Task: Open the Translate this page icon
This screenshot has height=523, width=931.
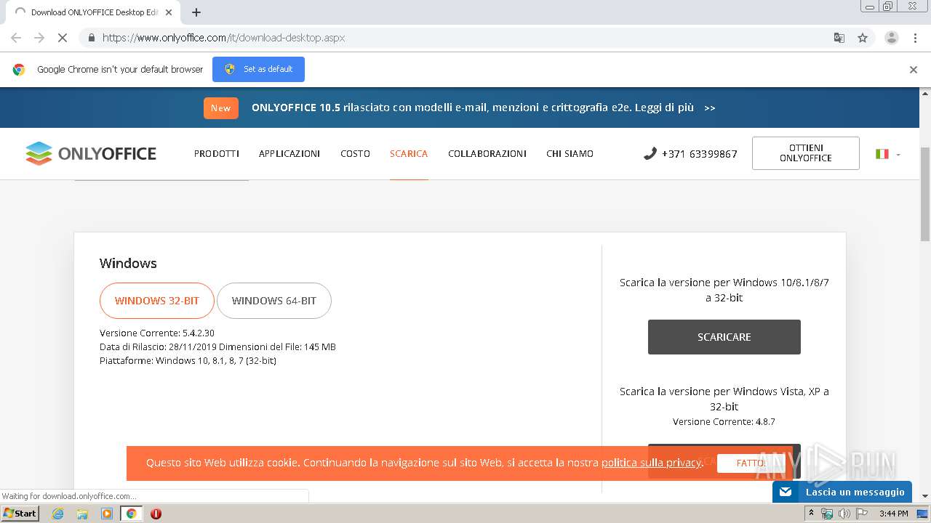Action: point(839,38)
